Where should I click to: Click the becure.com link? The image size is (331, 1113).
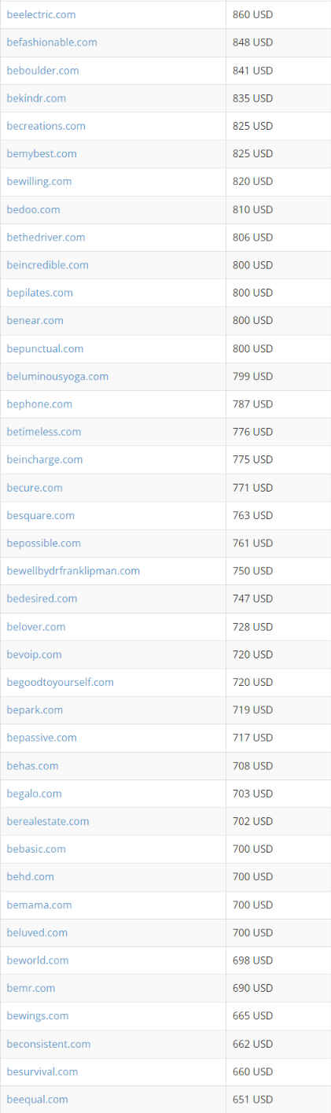click(35, 488)
